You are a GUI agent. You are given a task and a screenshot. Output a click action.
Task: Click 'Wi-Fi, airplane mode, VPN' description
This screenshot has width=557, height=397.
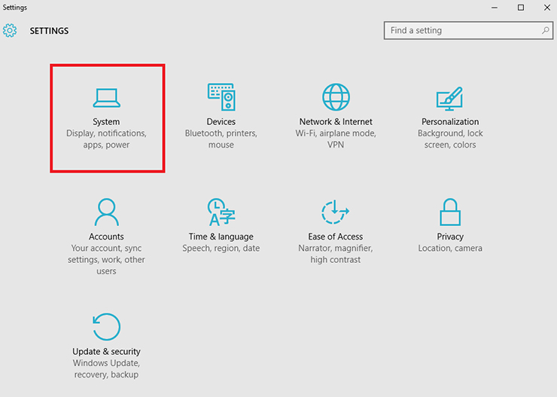click(x=336, y=139)
